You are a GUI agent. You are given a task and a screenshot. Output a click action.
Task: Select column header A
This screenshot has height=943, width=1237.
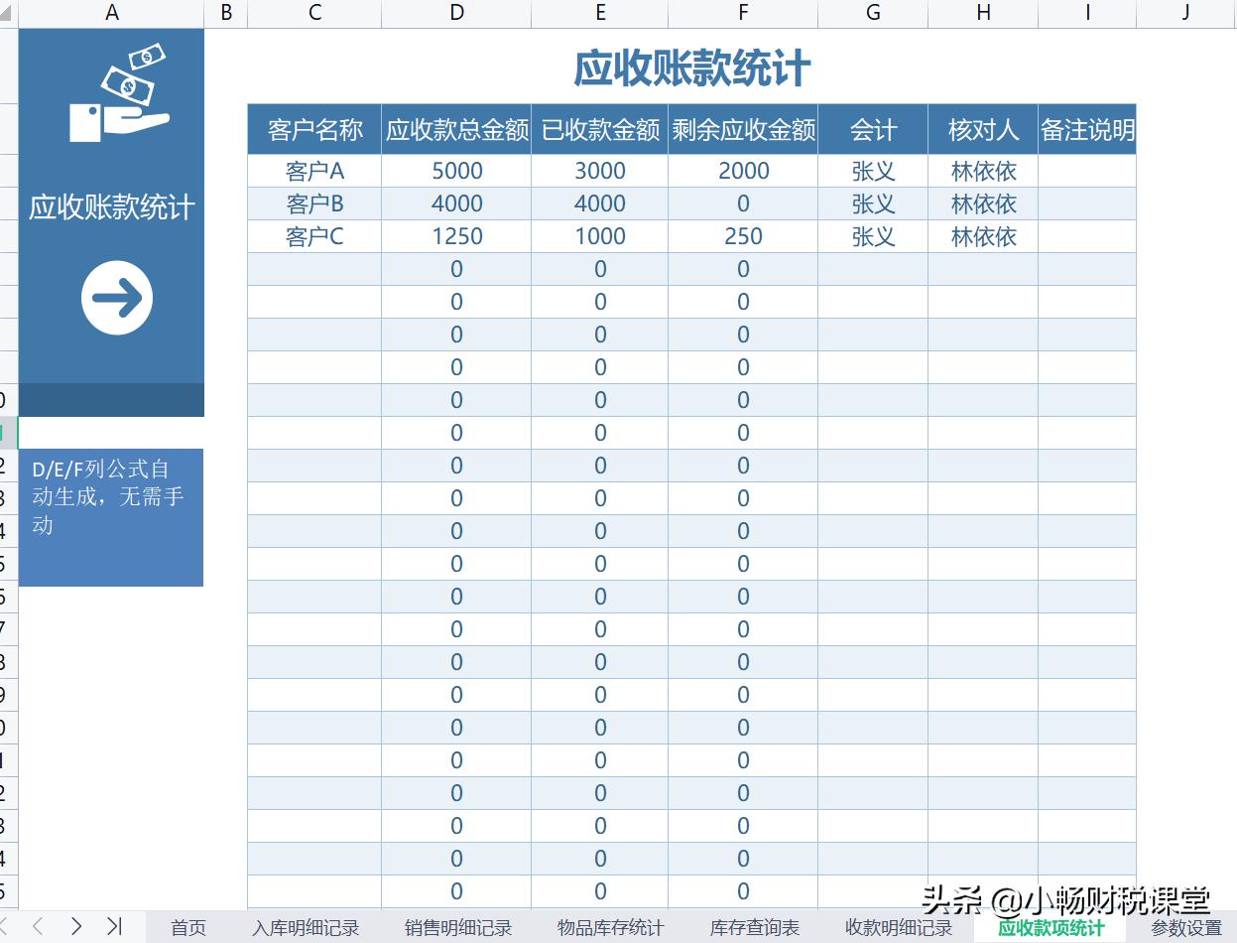(111, 13)
